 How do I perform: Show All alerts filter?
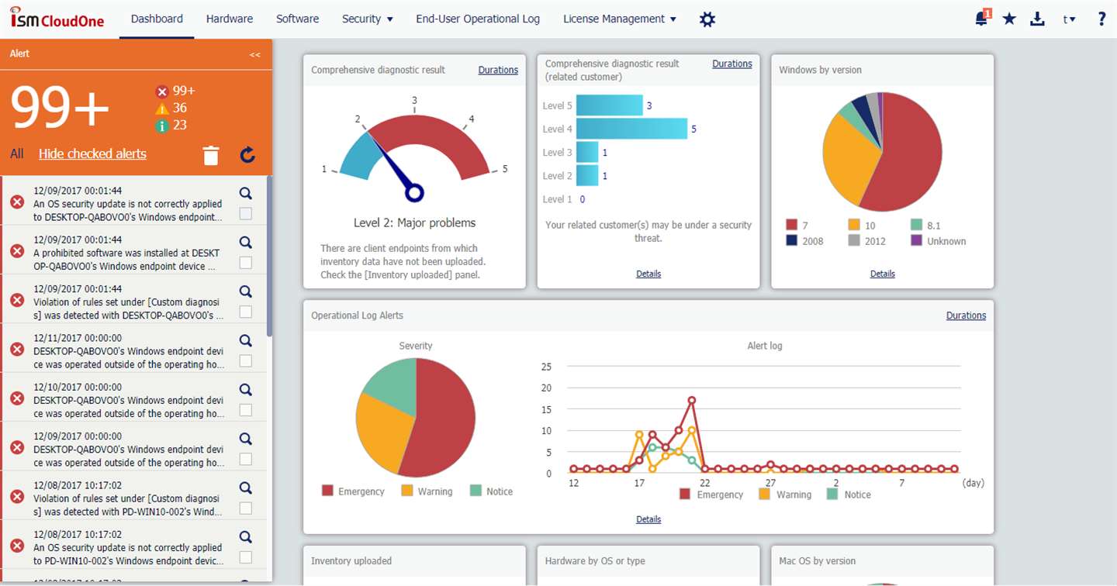17,153
